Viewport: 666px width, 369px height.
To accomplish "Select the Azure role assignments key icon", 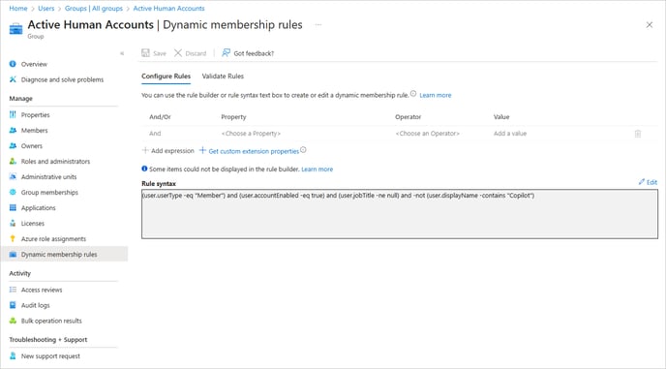I will tap(13, 238).
